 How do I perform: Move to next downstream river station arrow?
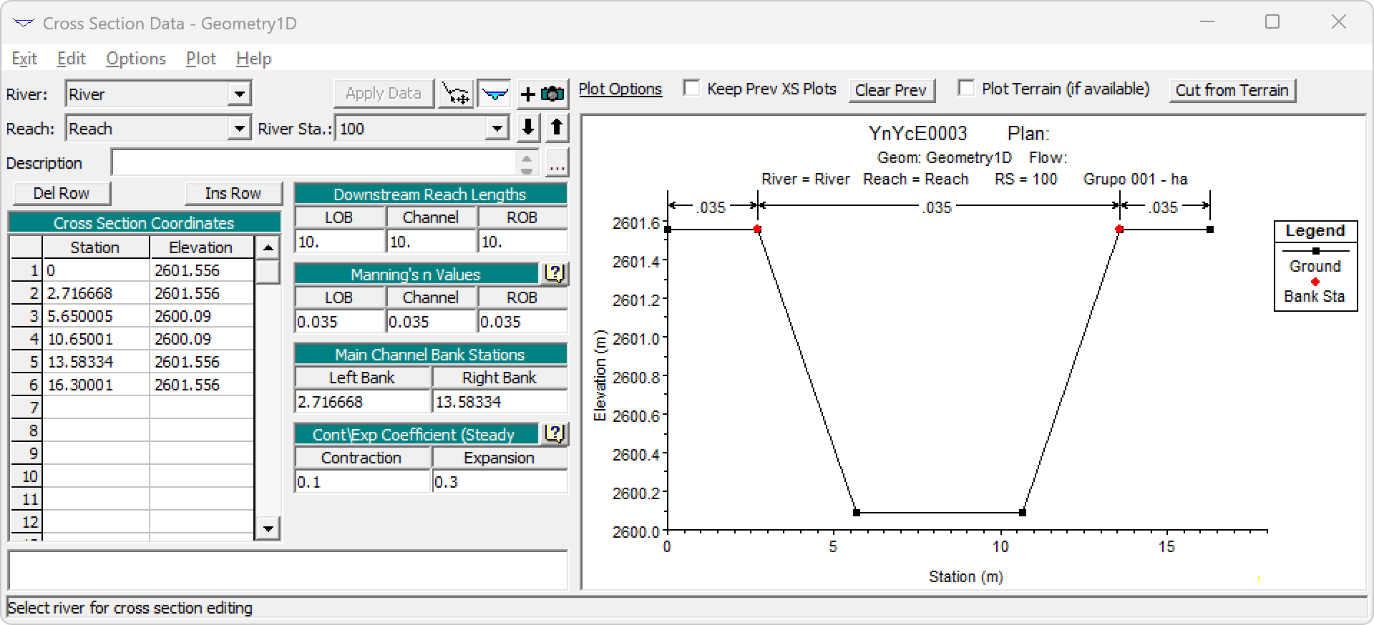coord(528,128)
